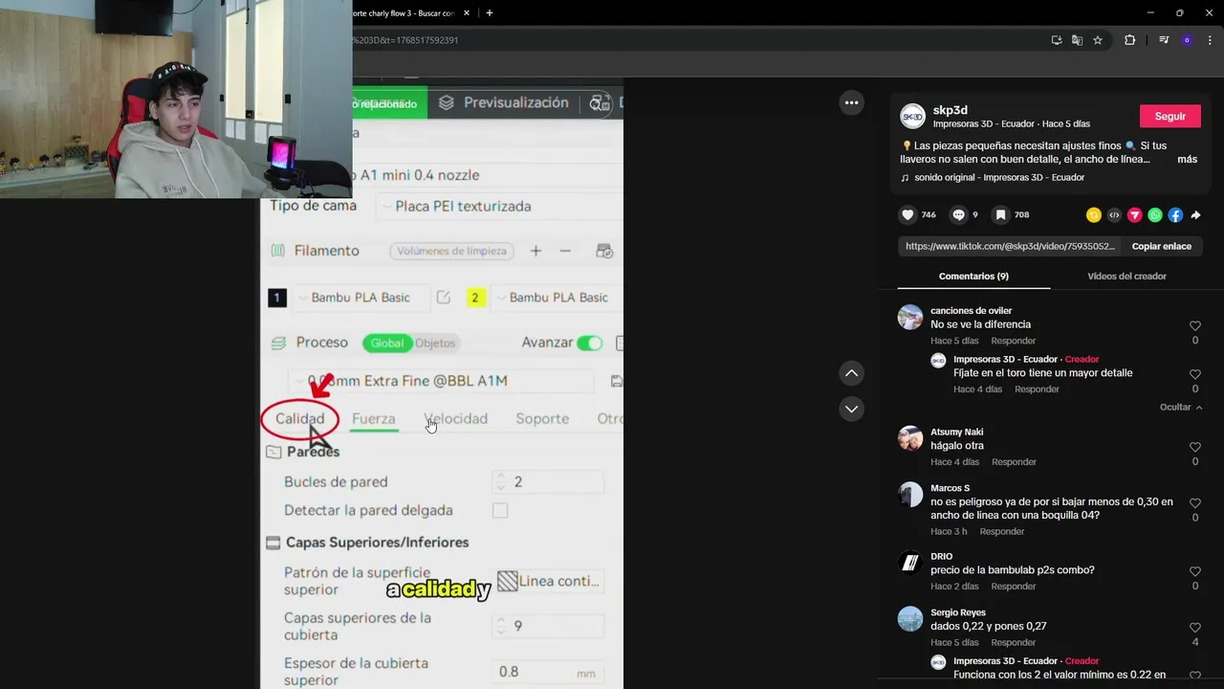The image size is (1224, 689).
Task: Click the Previsualización tab
Action: [x=504, y=103]
